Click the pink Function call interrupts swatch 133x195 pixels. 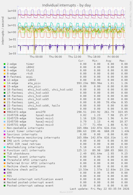(x=5, y=150)
